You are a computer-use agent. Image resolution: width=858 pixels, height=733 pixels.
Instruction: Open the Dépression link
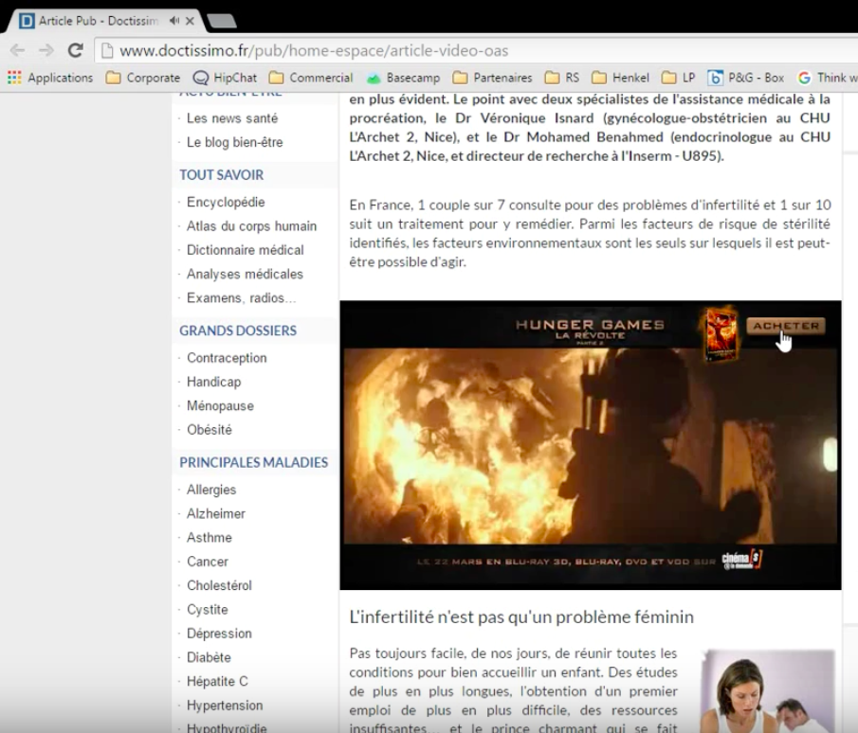(219, 635)
